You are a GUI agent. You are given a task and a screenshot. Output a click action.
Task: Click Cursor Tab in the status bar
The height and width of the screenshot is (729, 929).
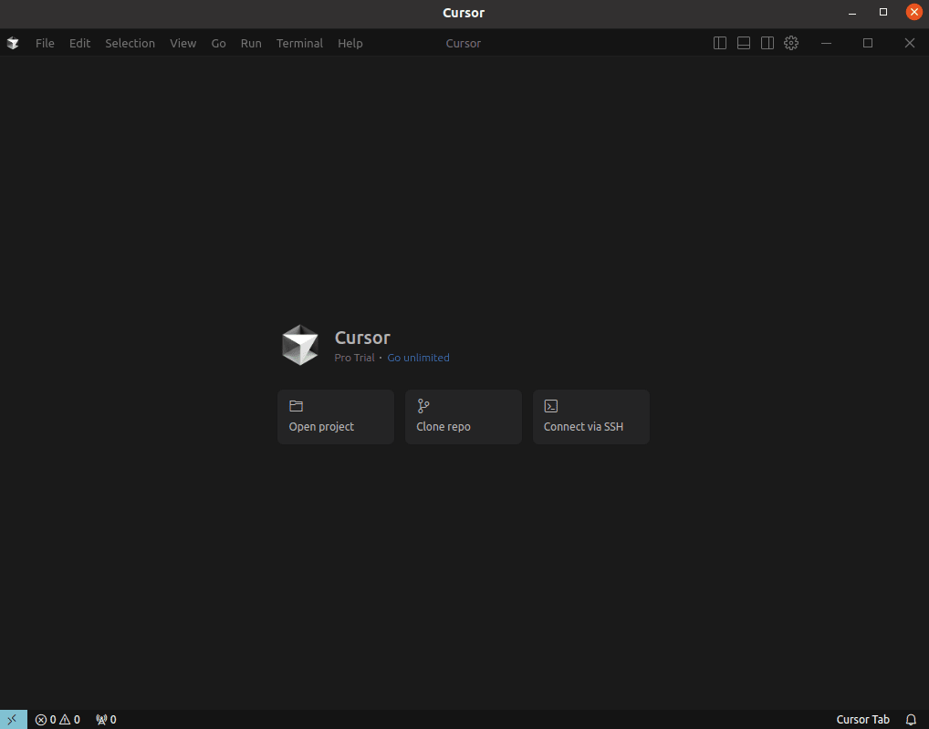(862, 720)
